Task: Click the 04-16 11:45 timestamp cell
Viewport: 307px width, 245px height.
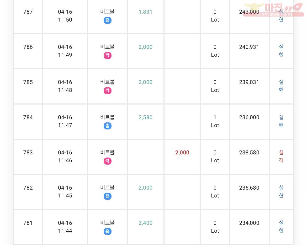Action: (x=65, y=192)
